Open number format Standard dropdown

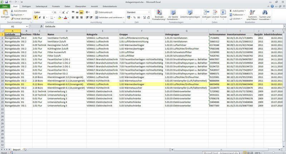(149, 12)
